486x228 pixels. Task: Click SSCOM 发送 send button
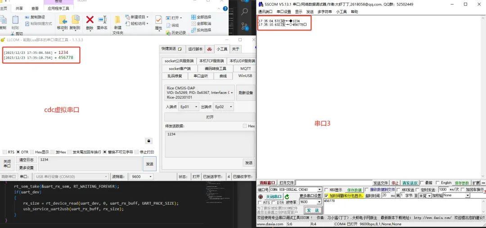(x=313, y=210)
